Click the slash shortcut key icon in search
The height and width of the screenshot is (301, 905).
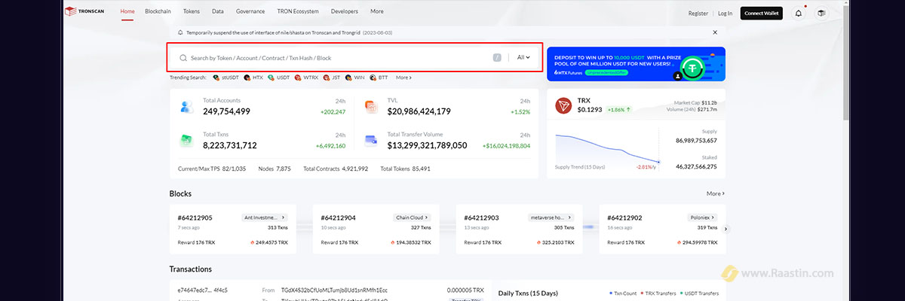497,58
